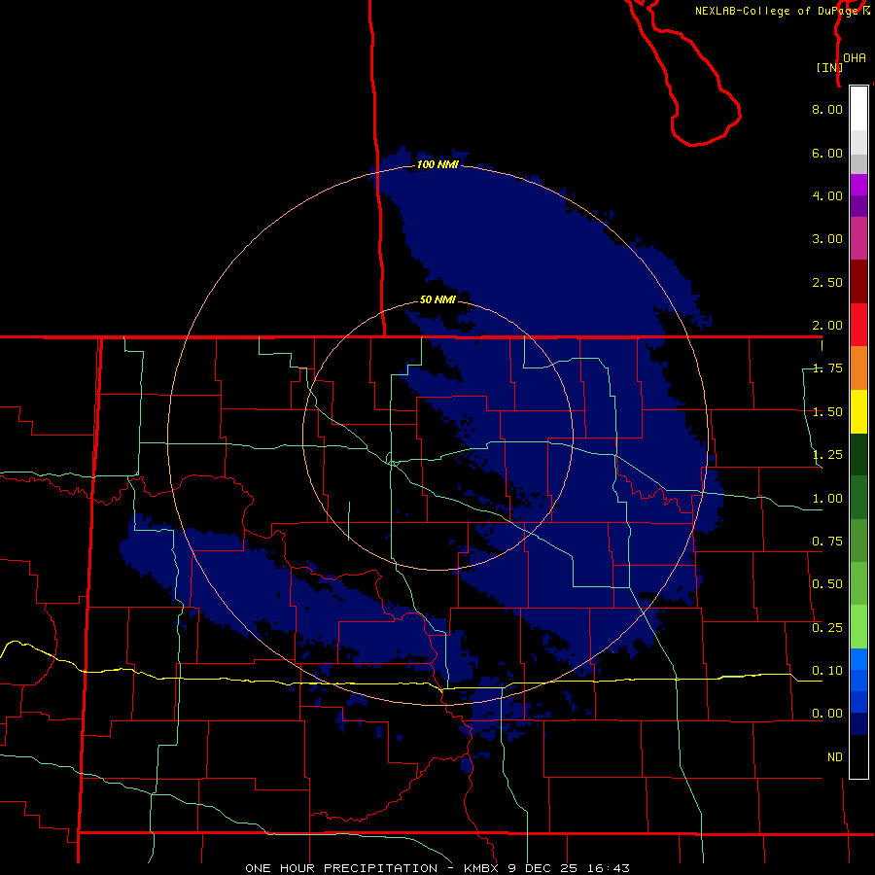This screenshot has width=875, height=875.
Task: Pick the pink swatch beside 3.00
Action: pos(858,238)
